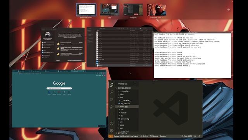
Task: Click Port: 5500 Live Server status item
Action: pyautogui.click(x=187, y=136)
